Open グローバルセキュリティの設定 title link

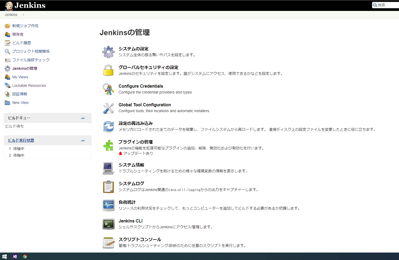pyautogui.click(x=148, y=67)
